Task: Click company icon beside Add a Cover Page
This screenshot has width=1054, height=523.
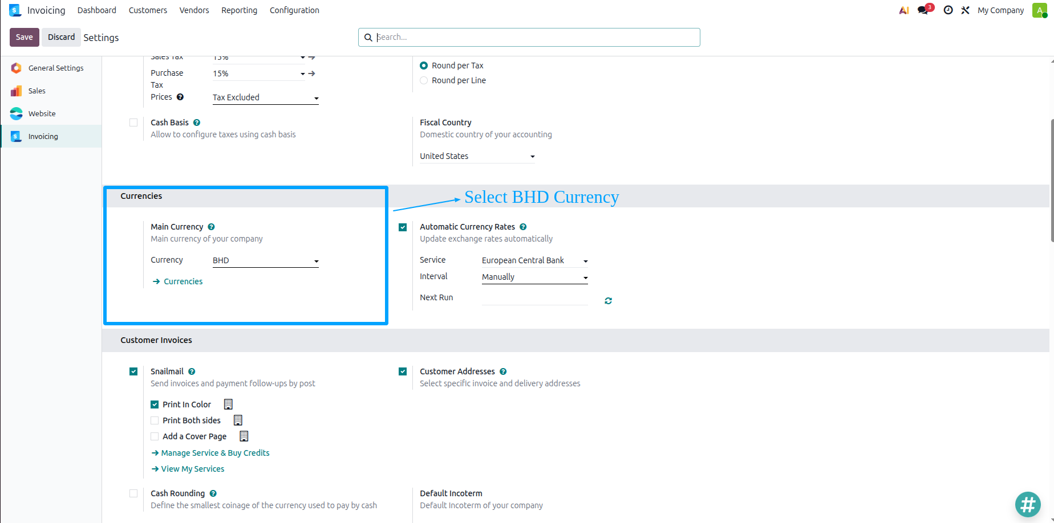Action: (x=244, y=436)
